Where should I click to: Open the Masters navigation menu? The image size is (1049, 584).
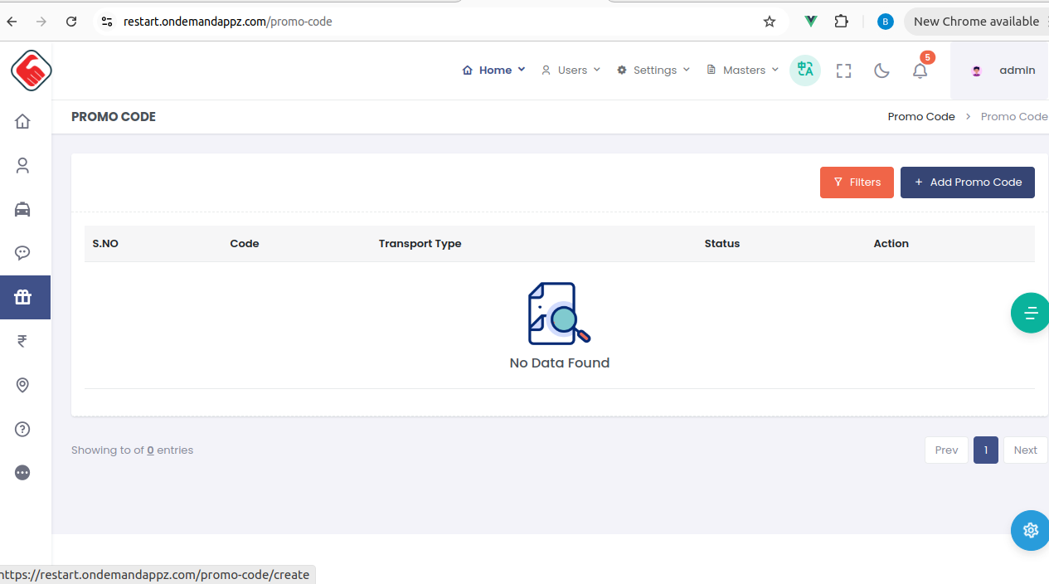(x=743, y=71)
